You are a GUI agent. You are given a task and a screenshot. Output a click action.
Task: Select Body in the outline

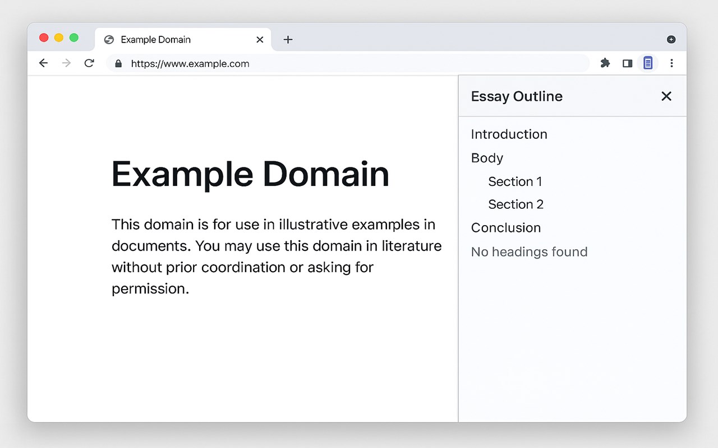click(x=487, y=158)
